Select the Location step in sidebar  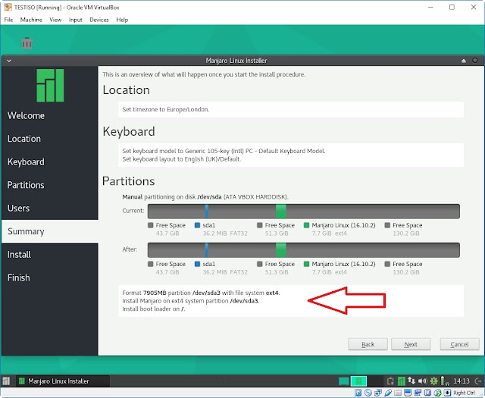pos(50,139)
